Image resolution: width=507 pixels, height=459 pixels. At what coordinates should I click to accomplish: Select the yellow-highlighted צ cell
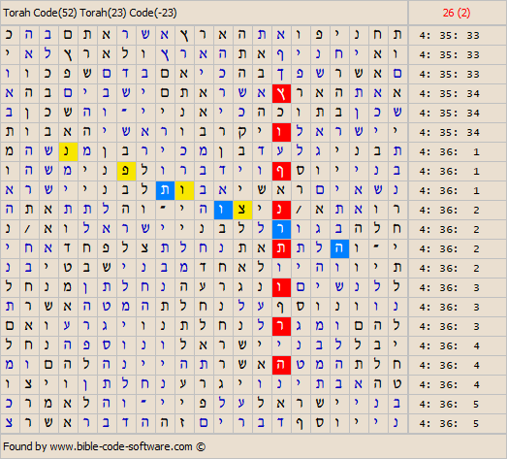point(242,210)
